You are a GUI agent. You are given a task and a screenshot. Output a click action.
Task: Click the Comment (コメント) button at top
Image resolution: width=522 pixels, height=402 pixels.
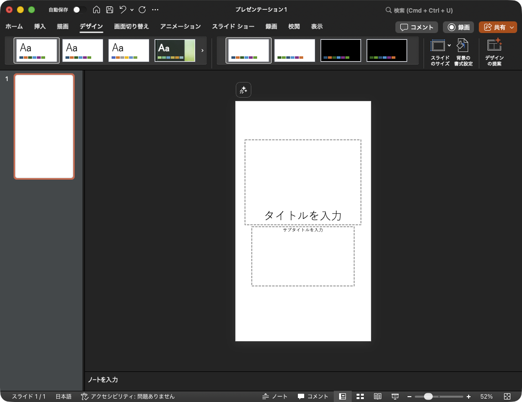[x=417, y=28]
